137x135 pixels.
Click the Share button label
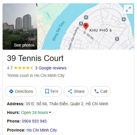coord(79,91)
